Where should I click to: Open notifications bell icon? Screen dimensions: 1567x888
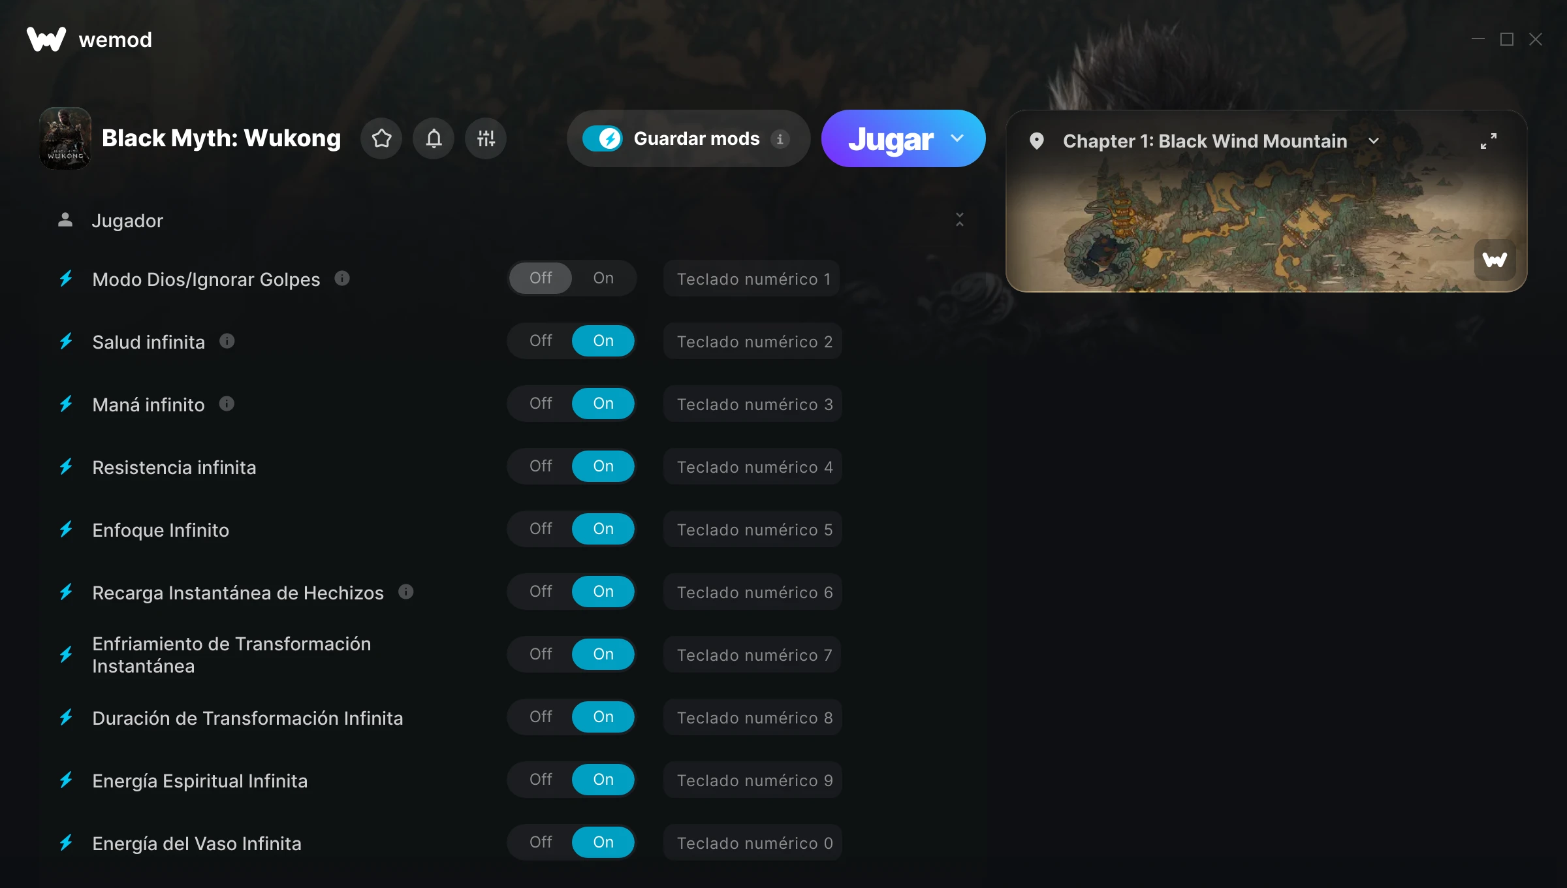click(x=434, y=138)
